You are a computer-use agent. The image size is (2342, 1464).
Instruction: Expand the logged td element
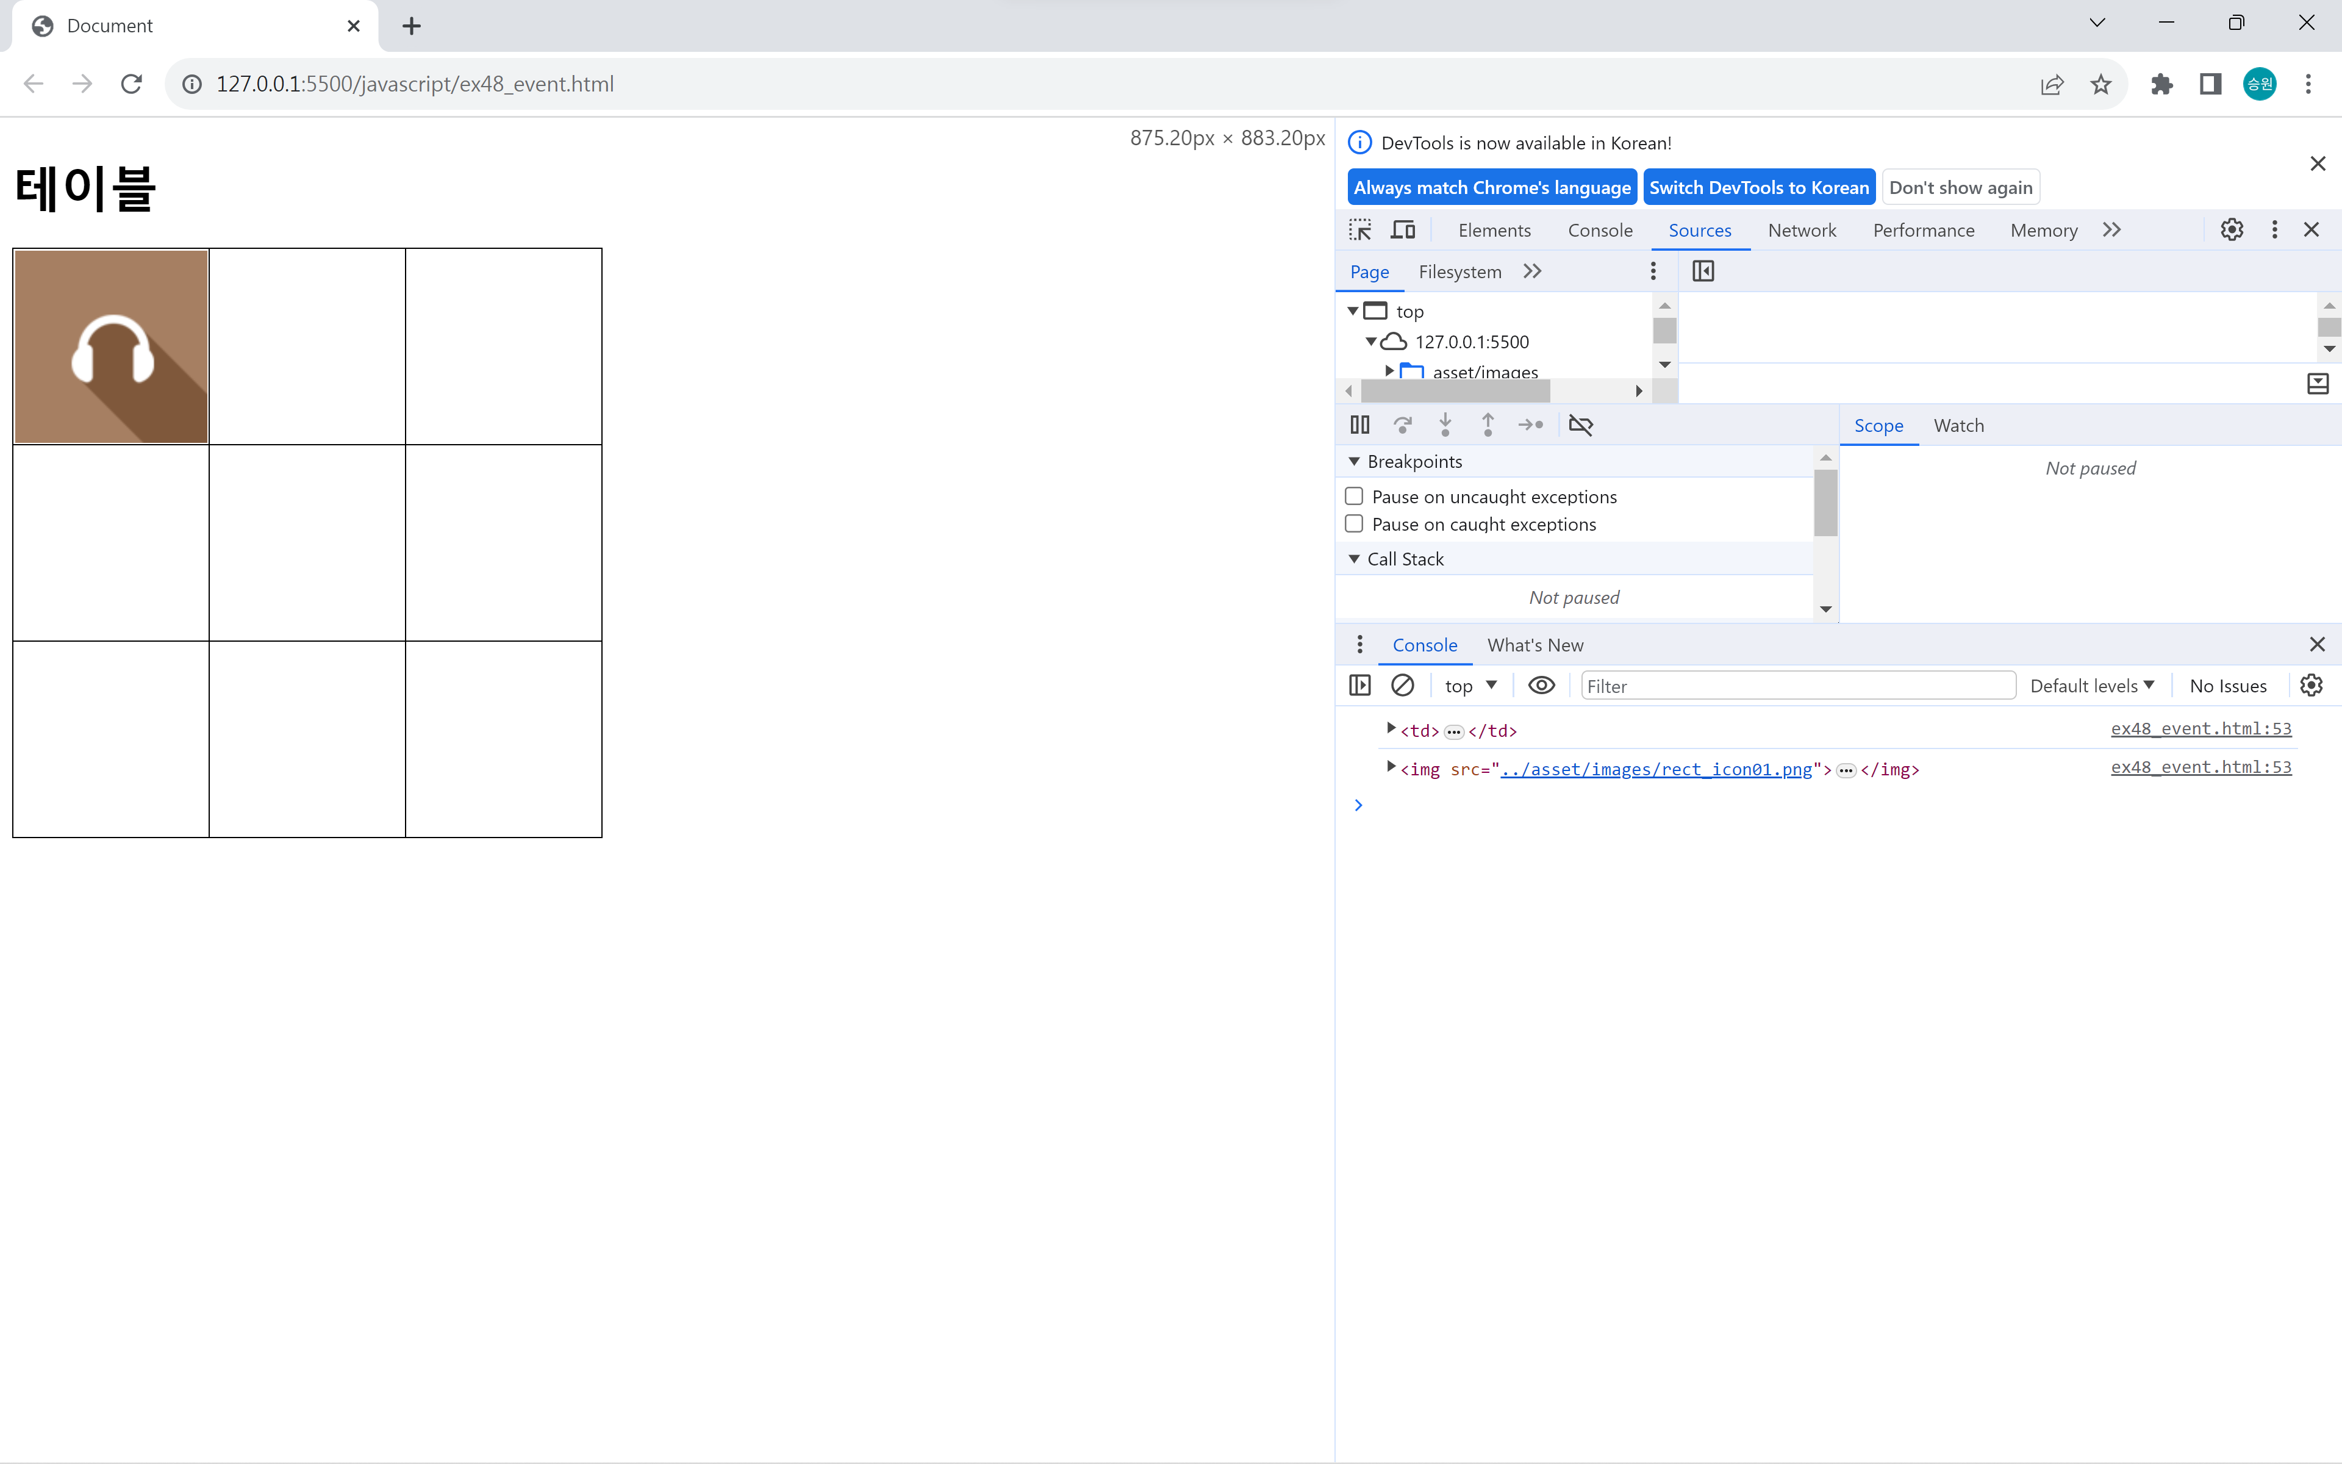(1391, 729)
